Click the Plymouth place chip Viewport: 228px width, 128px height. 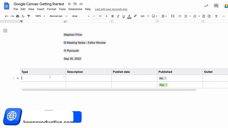(x=71, y=50)
